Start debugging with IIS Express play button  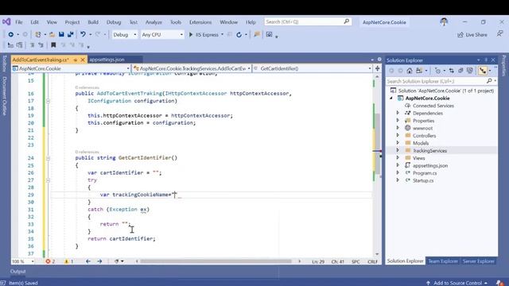pos(191,34)
